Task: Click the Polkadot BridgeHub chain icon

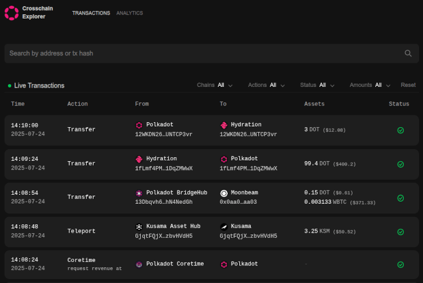Action: pyautogui.click(x=139, y=193)
